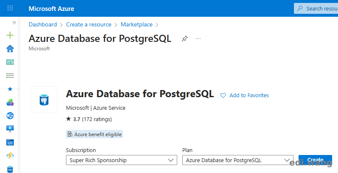Screen dimensions: 338x173
Task: Go back to Marketplace breadcrumb
Action: 136,25
